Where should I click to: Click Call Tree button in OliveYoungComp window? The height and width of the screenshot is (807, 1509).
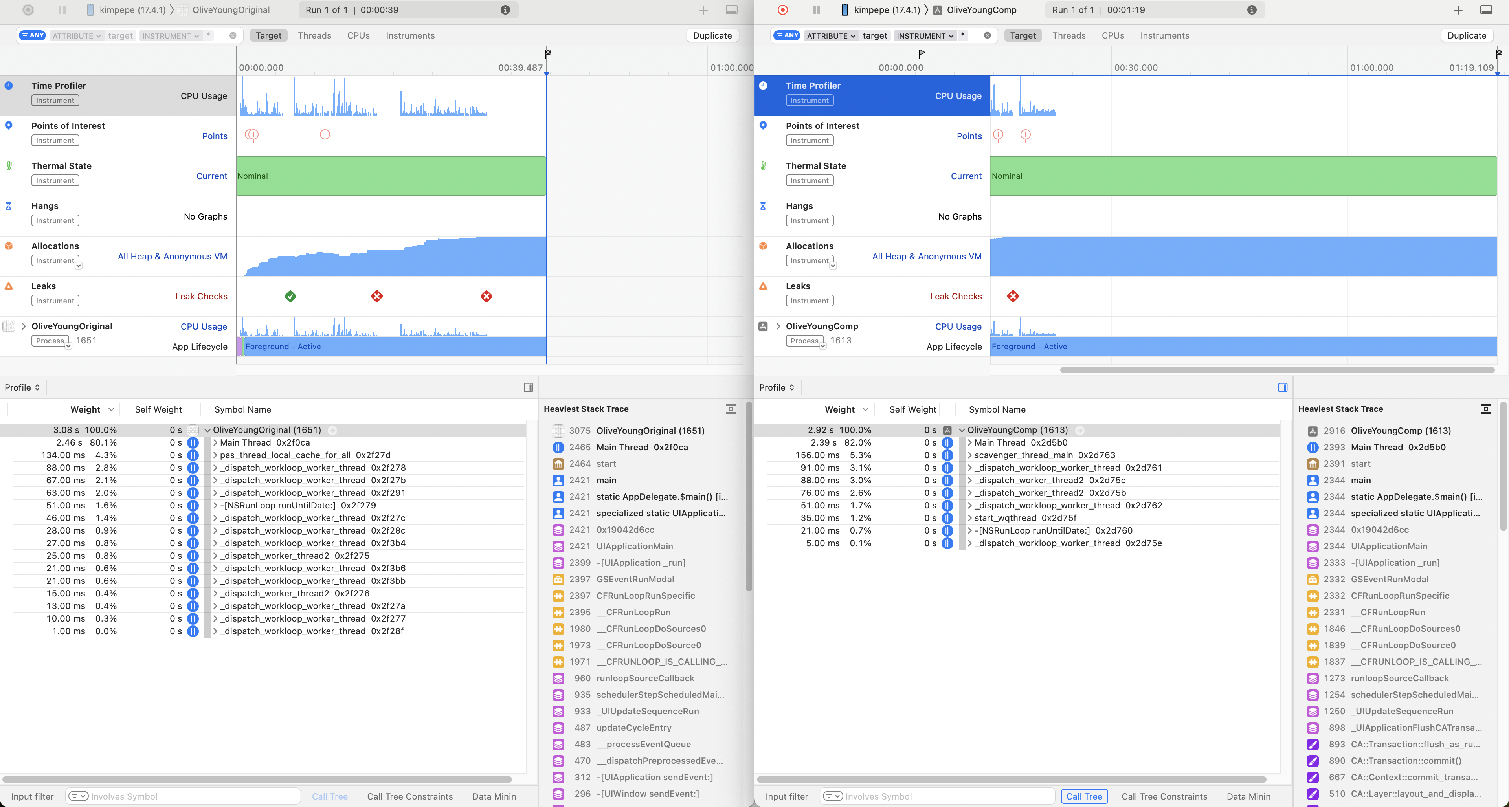[x=1084, y=796]
